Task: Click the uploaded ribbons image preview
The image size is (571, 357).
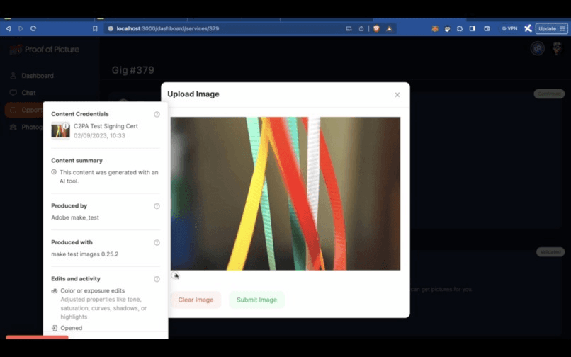Action: coord(285,193)
